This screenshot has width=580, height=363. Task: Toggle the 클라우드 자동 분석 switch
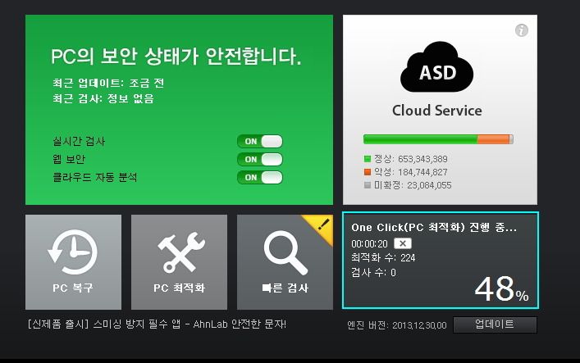[260, 178]
